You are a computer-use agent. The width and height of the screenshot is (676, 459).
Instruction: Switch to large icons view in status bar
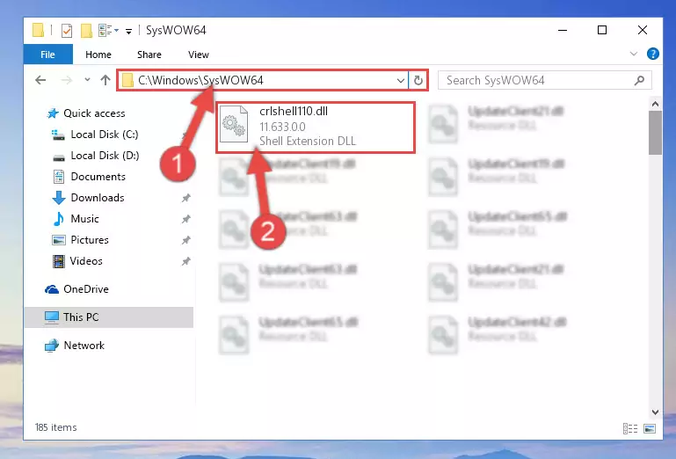(650, 428)
